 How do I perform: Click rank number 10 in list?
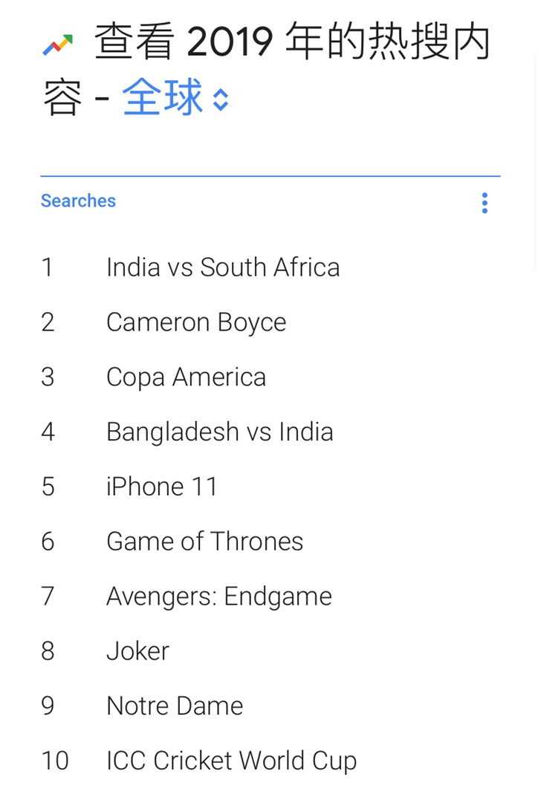55,761
